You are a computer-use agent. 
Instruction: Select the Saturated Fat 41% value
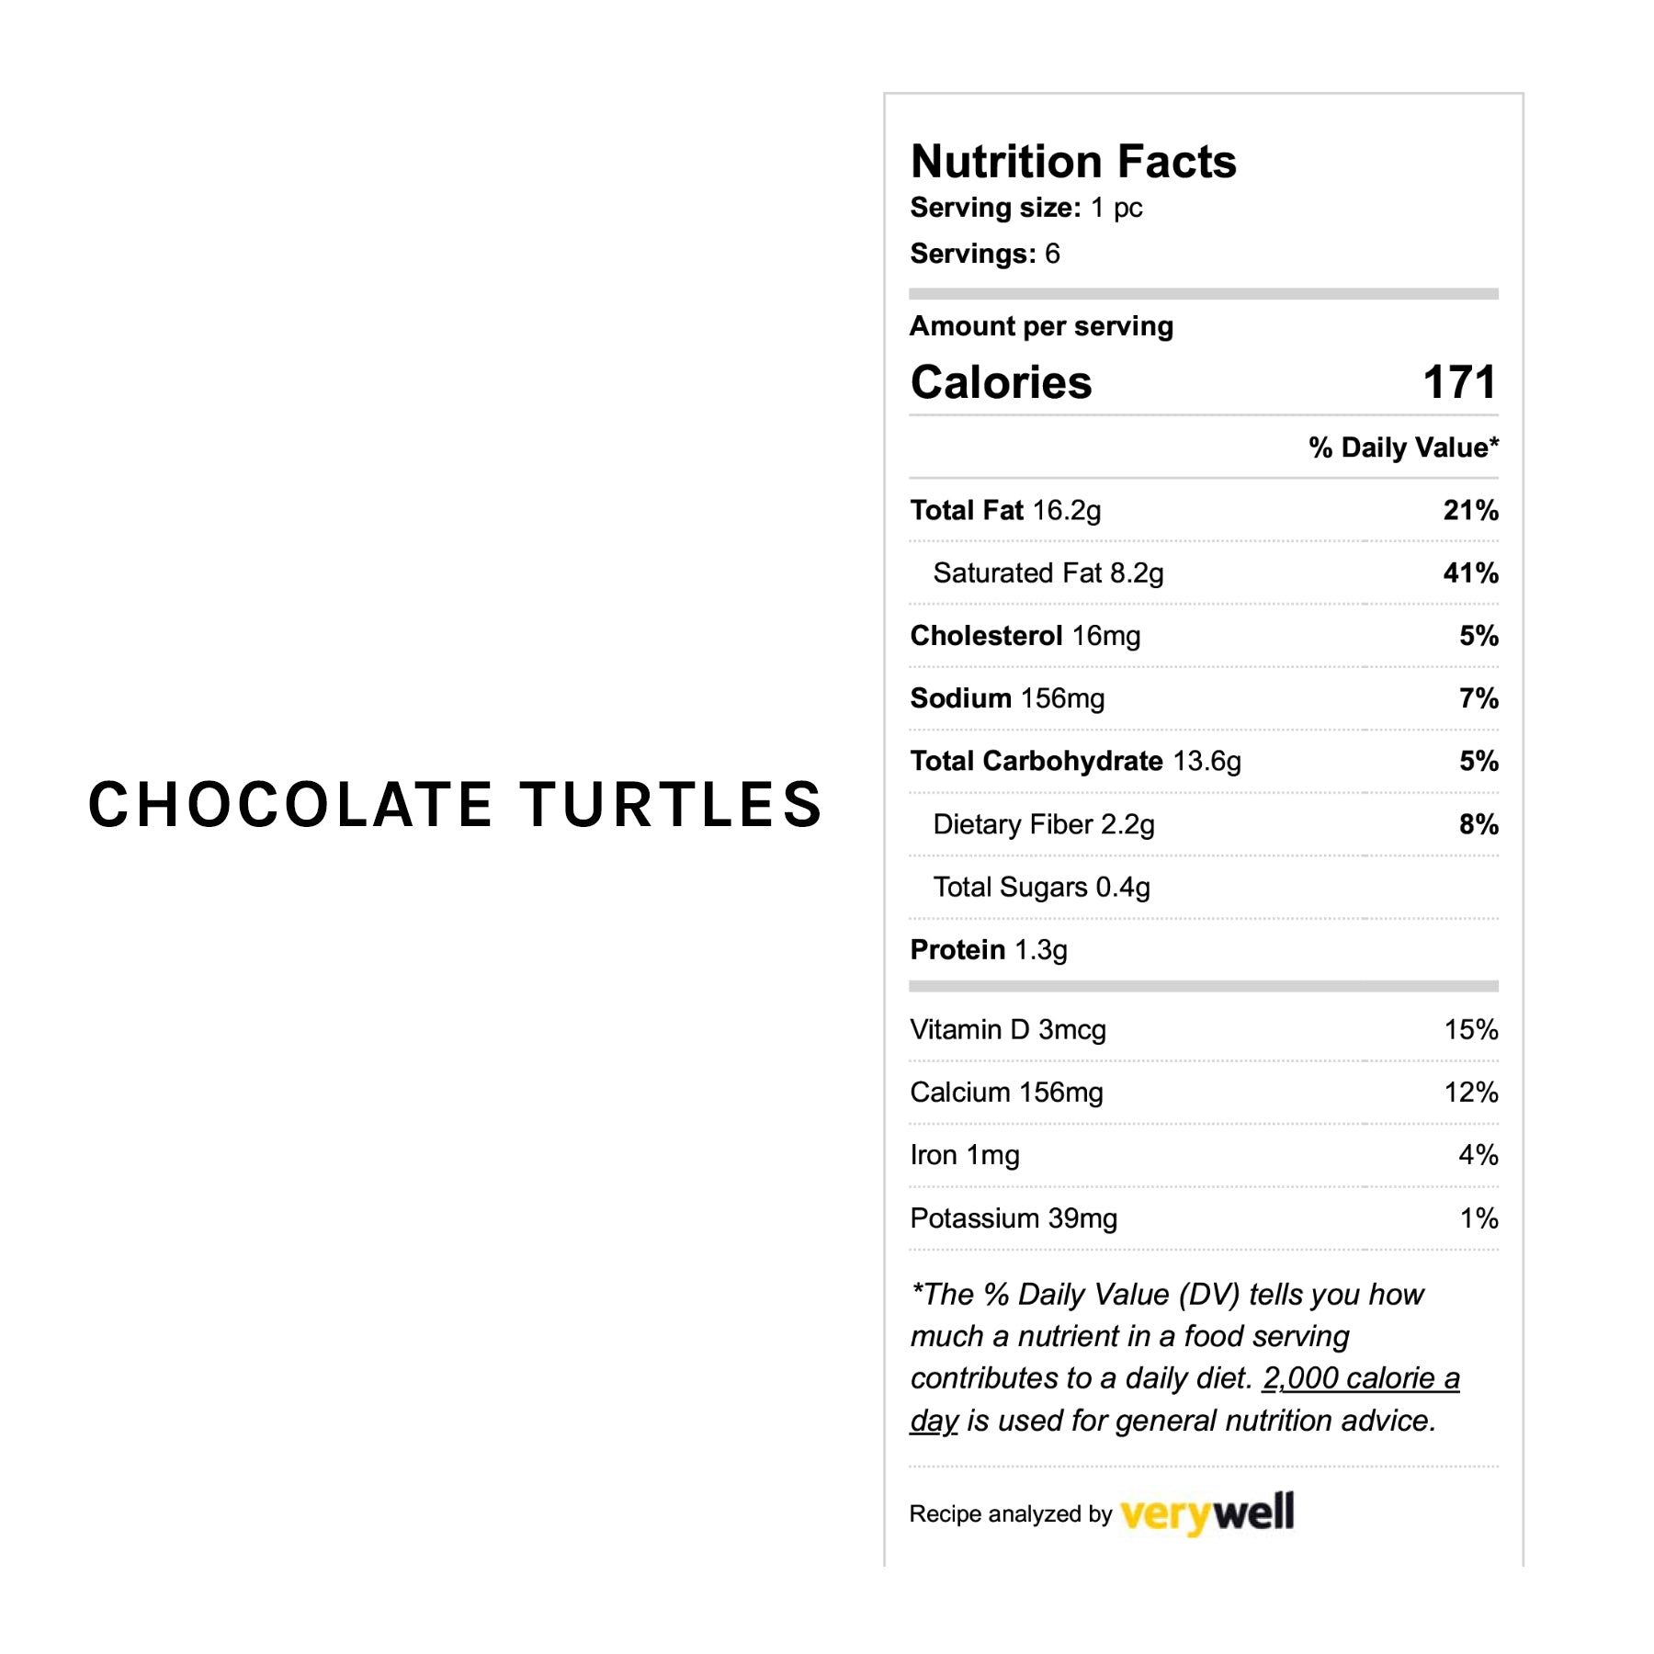pyautogui.click(x=1470, y=573)
